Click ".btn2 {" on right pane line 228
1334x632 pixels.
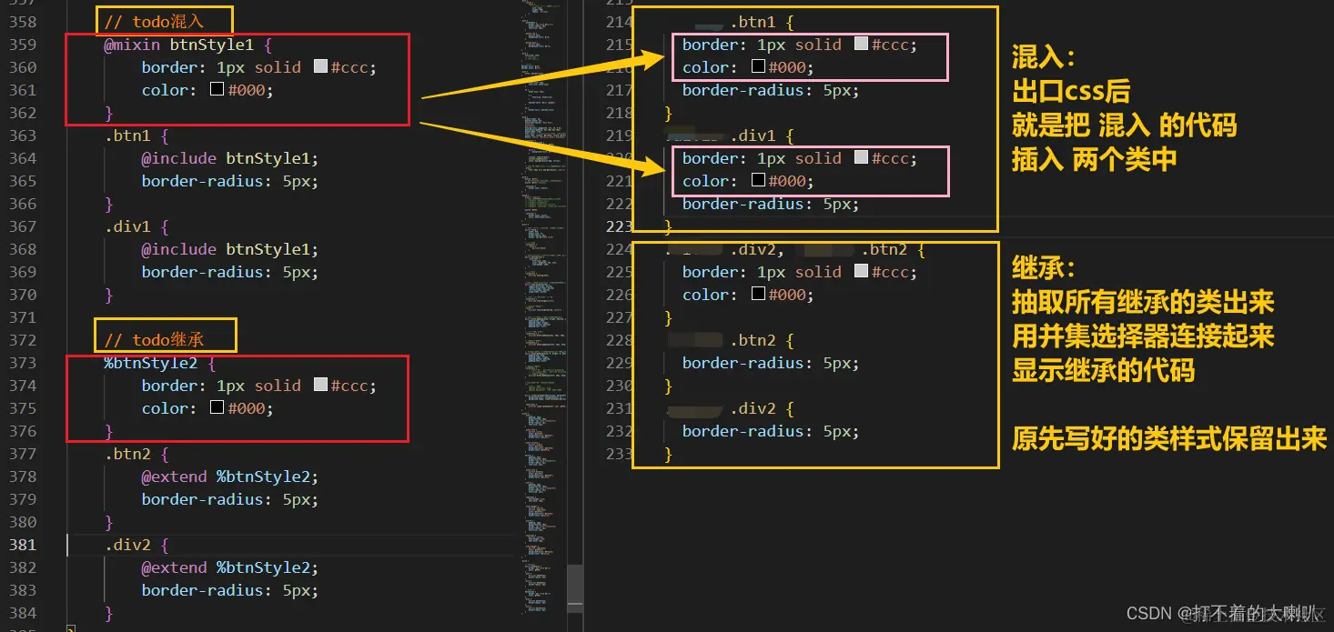tap(763, 340)
